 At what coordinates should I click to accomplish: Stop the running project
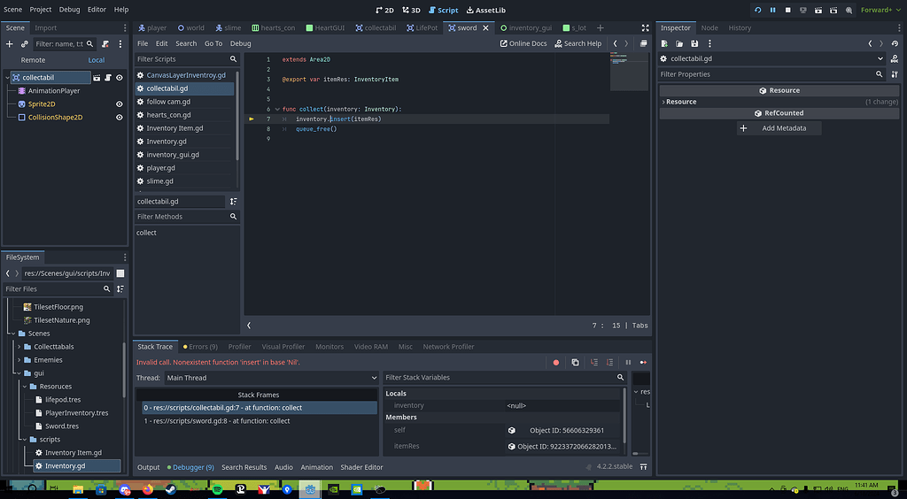click(x=787, y=11)
